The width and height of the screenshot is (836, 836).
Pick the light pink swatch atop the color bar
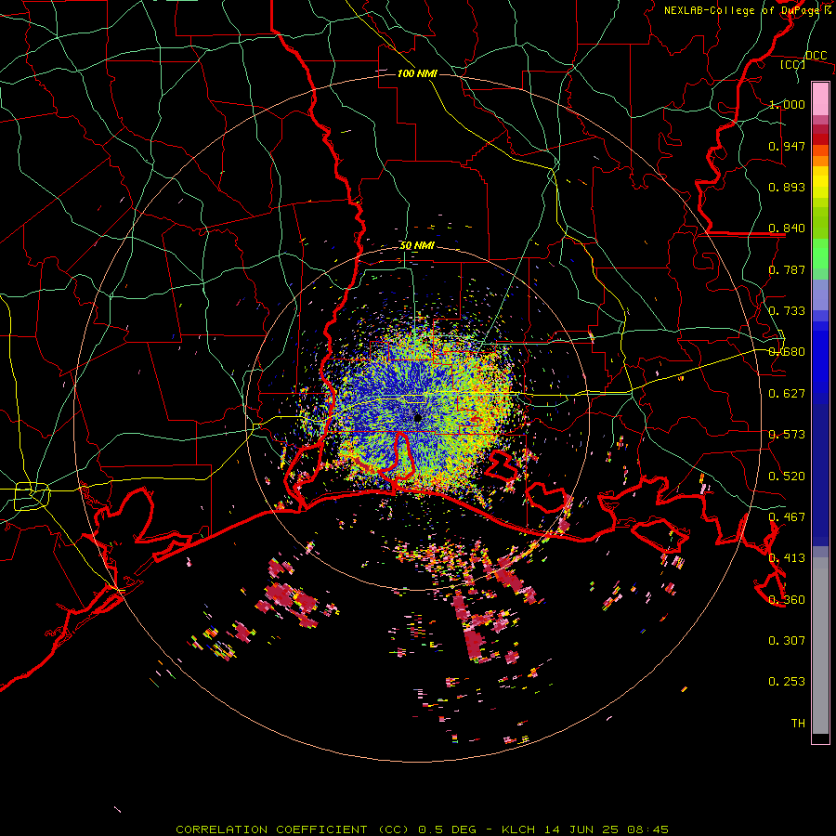pyautogui.click(x=820, y=98)
